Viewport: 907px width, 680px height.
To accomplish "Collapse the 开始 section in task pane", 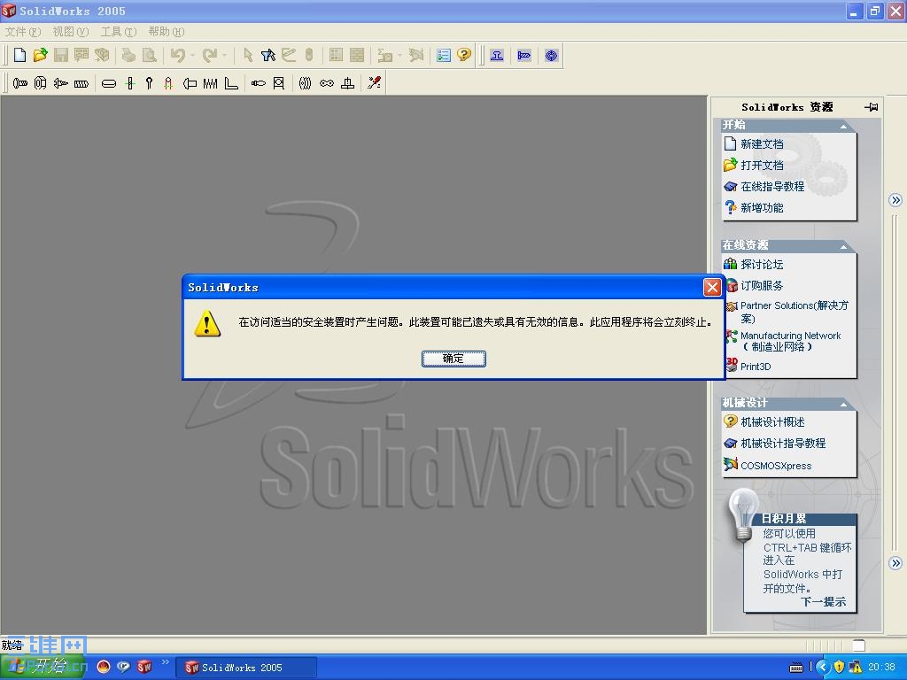I will coord(843,126).
